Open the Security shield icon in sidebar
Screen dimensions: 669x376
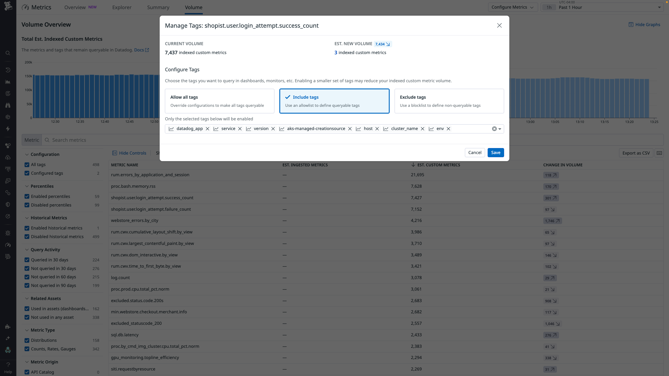8,204
